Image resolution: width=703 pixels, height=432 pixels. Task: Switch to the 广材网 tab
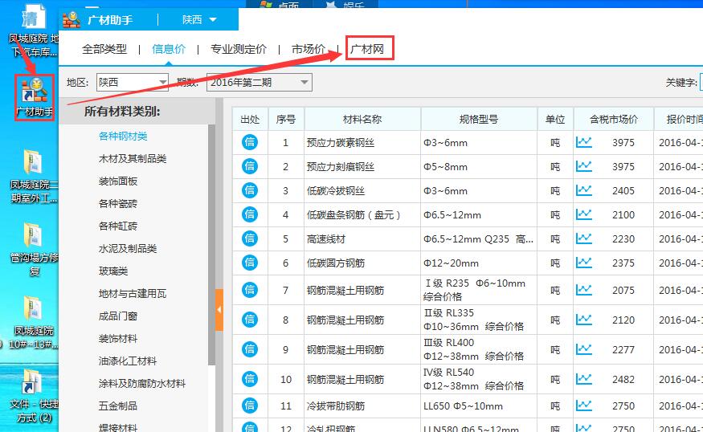(367, 49)
